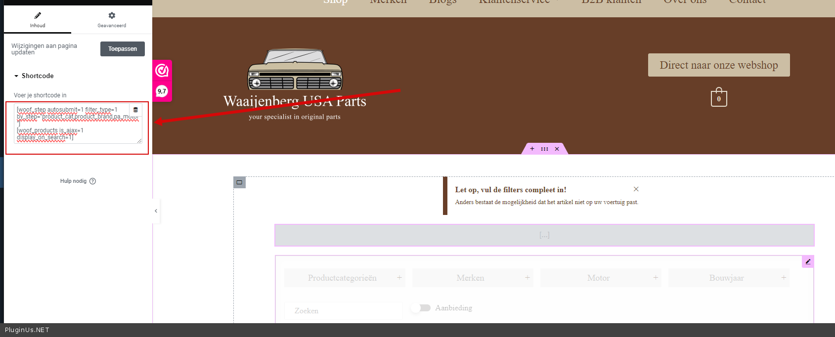Select the gray shortcode placeholder widget
The image size is (835, 337).
point(544,235)
